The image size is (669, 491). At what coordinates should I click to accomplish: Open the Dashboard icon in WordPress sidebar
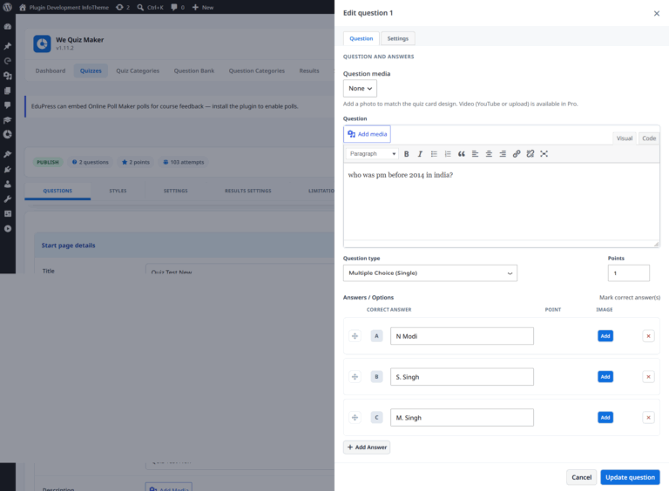tap(8, 26)
